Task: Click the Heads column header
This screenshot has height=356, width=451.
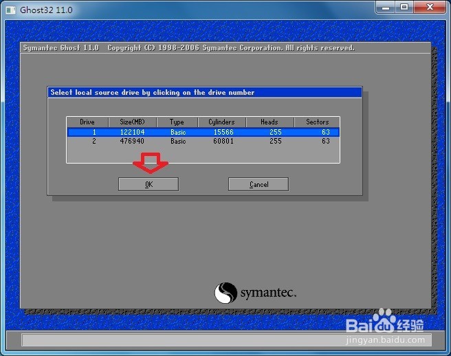Action: click(x=269, y=122)
